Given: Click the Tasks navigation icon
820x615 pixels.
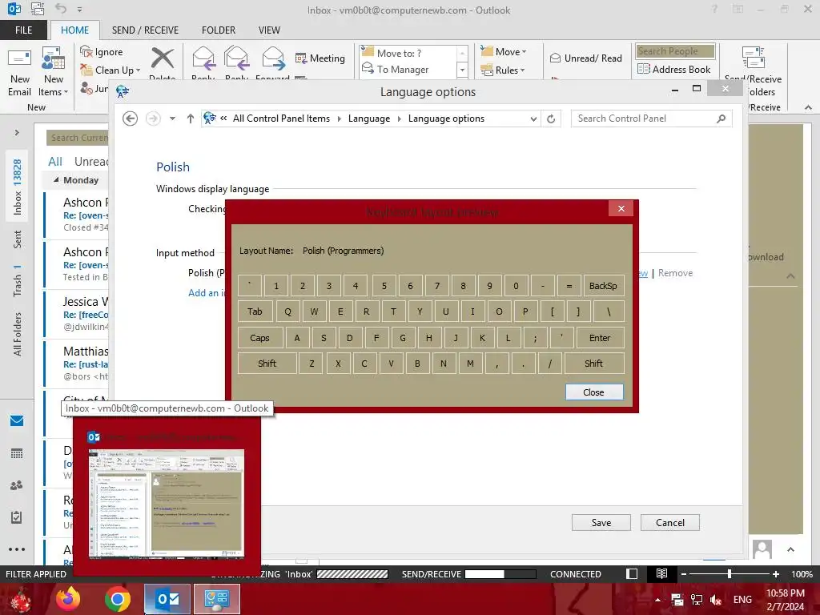Looking at the screenshot, I should click(17, 517).
